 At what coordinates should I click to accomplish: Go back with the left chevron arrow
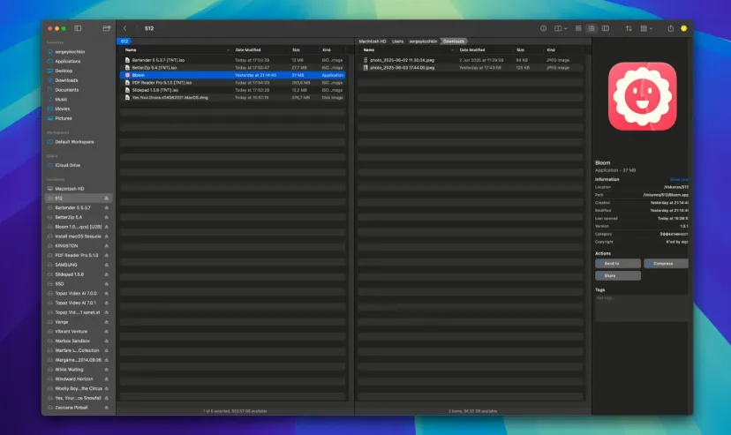pos(125,28)
